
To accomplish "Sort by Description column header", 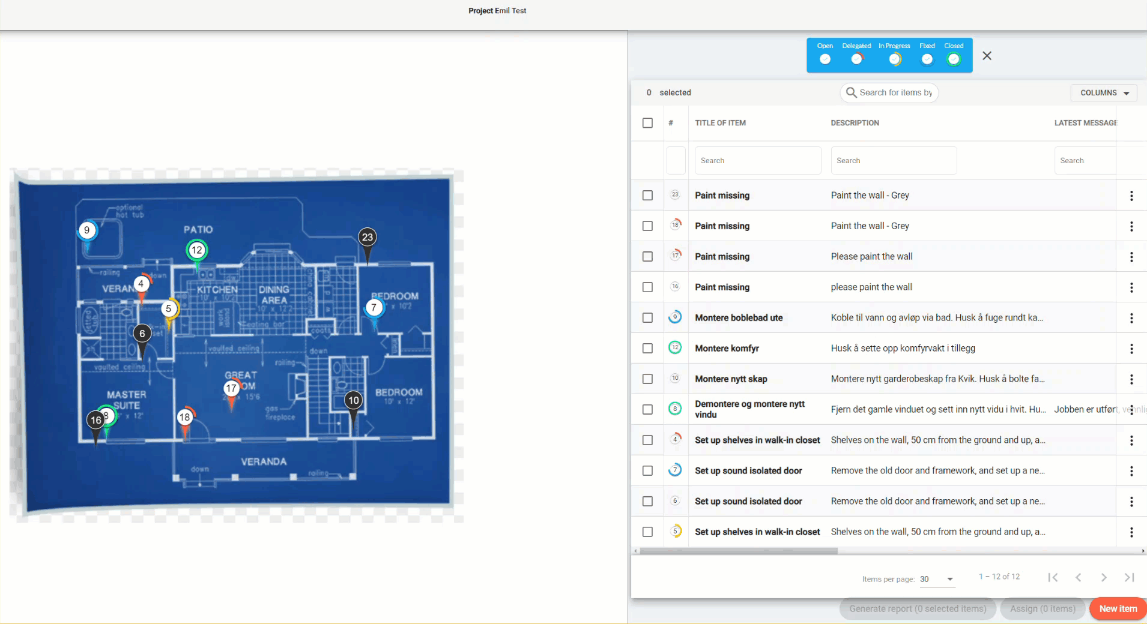I will 855,123.
